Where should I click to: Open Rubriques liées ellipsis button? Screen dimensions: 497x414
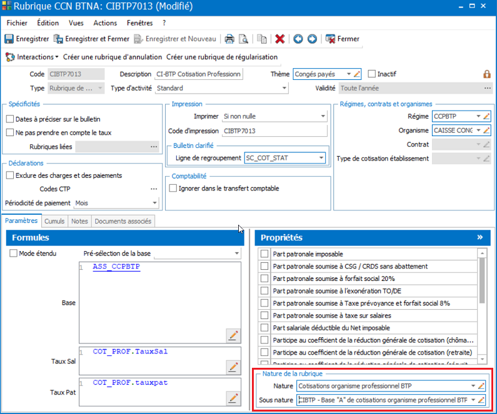(x=154, y=147)
